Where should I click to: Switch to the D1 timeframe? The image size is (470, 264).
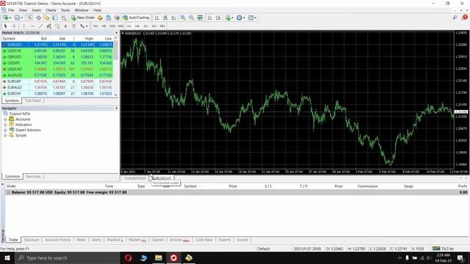(145, 26)
